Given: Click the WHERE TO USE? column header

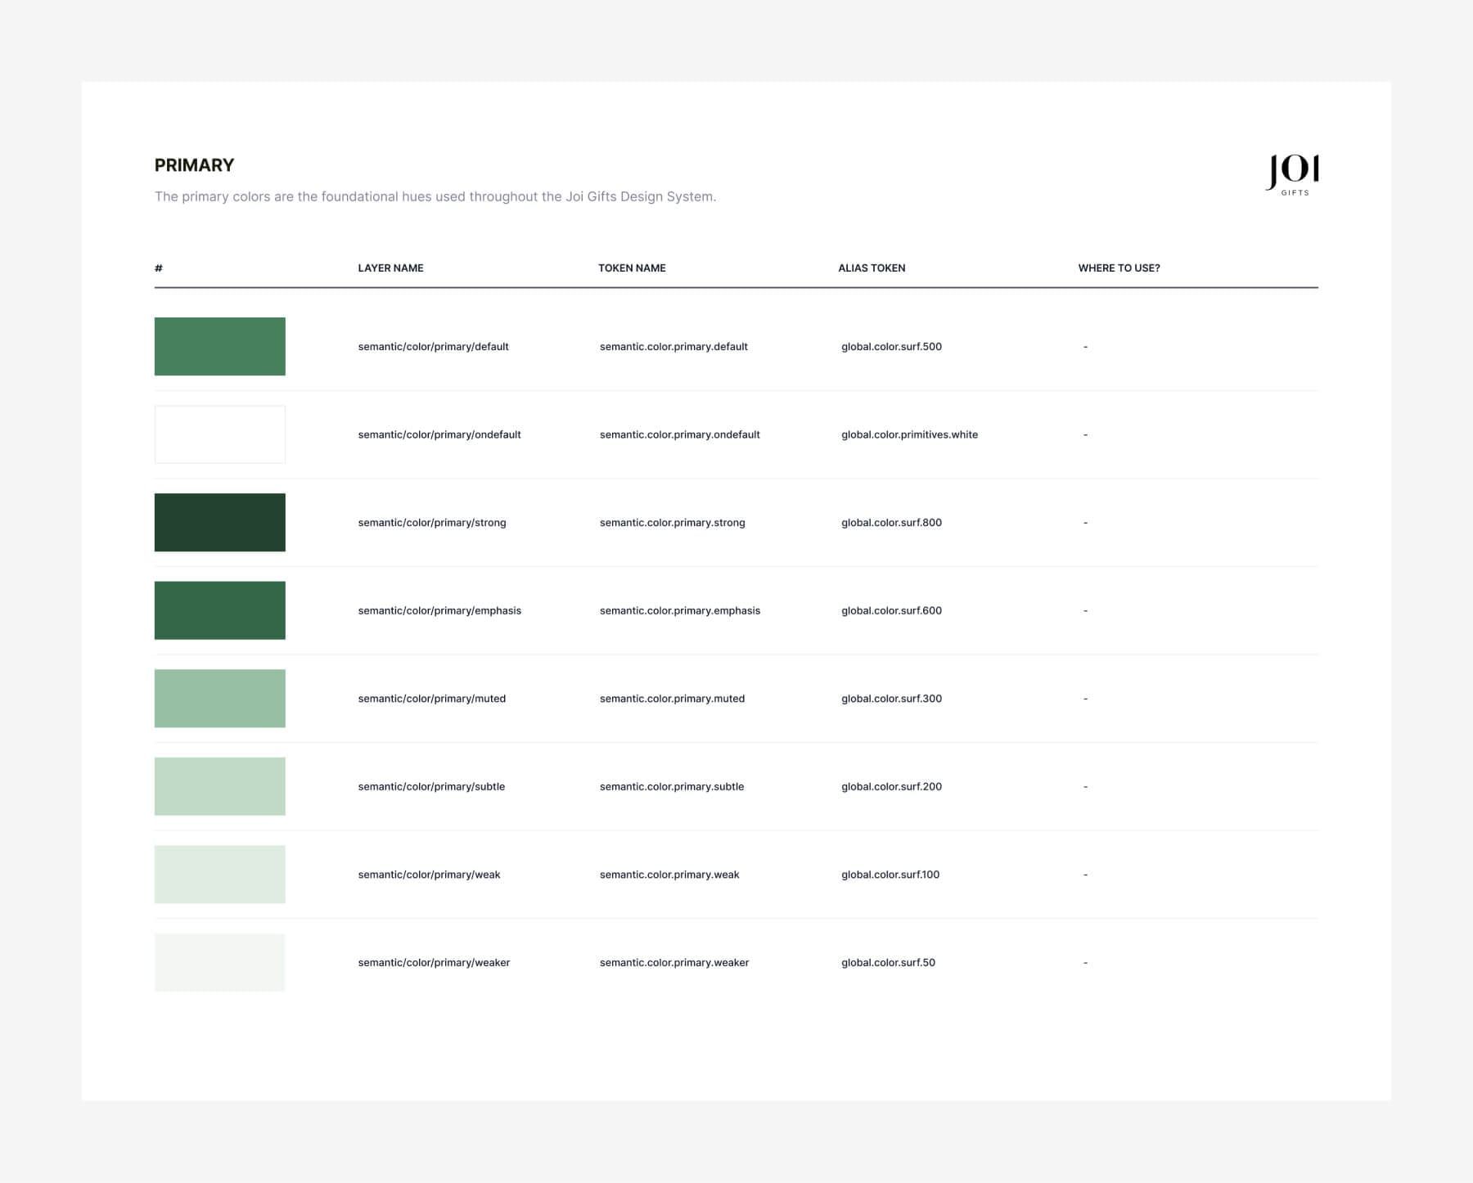Looking at the screenshot, I should tap(1119, 268).
